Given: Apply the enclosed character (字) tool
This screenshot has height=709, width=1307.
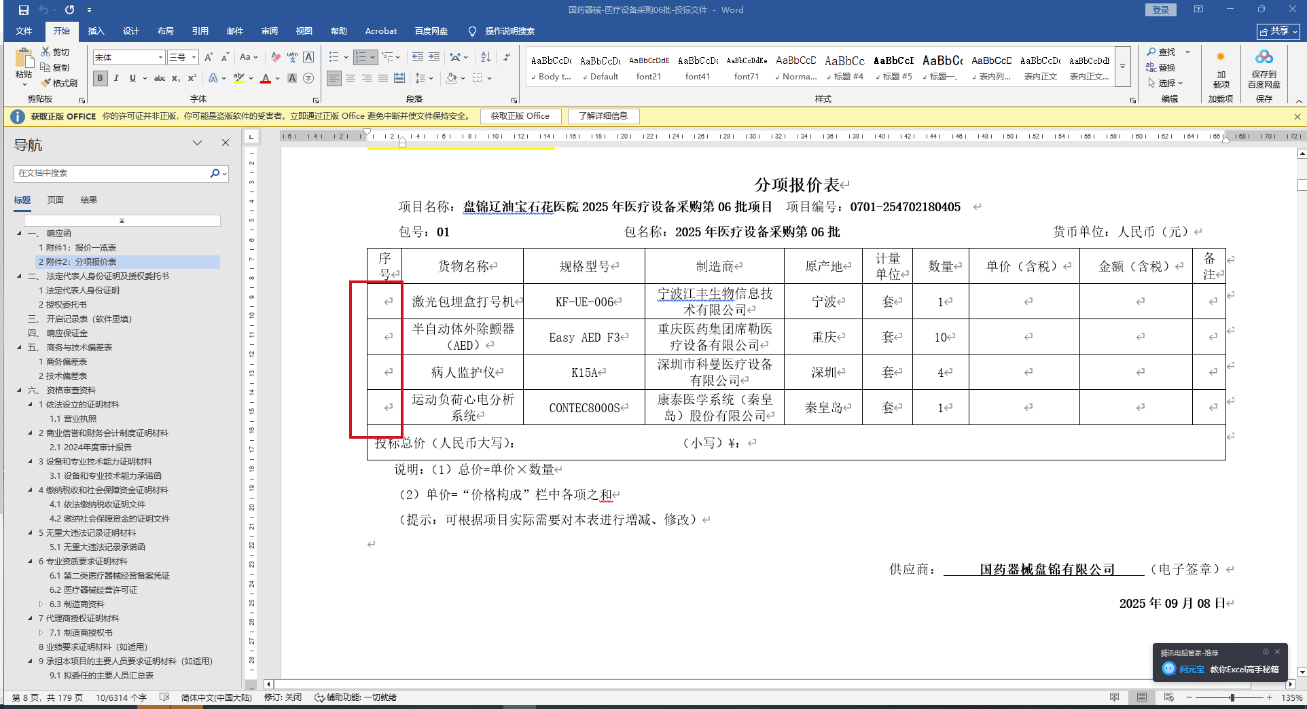Looking at the screenshot, I should click(x=308, y=79).
